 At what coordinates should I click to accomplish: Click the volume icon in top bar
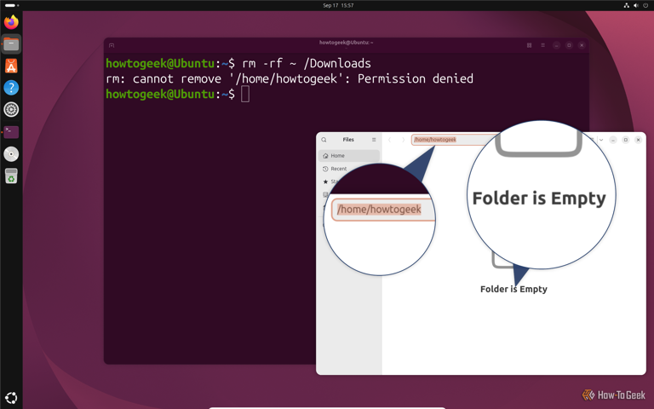(x=635, y=5)
